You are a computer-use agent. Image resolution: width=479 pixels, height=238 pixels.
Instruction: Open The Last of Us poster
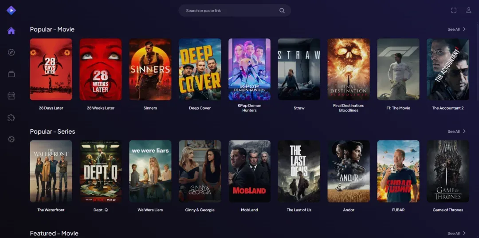click(299, 171)
